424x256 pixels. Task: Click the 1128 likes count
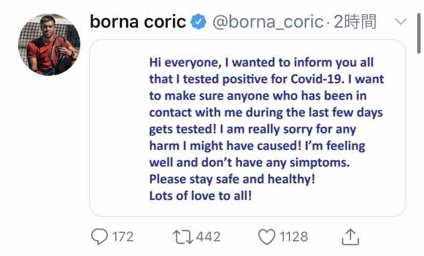294,236
